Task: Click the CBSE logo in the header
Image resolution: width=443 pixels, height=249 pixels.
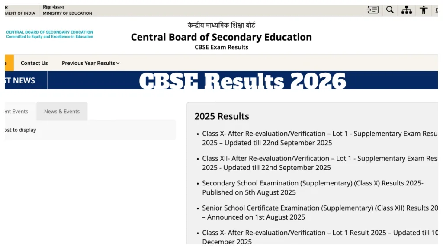Action: pos(49,35)
